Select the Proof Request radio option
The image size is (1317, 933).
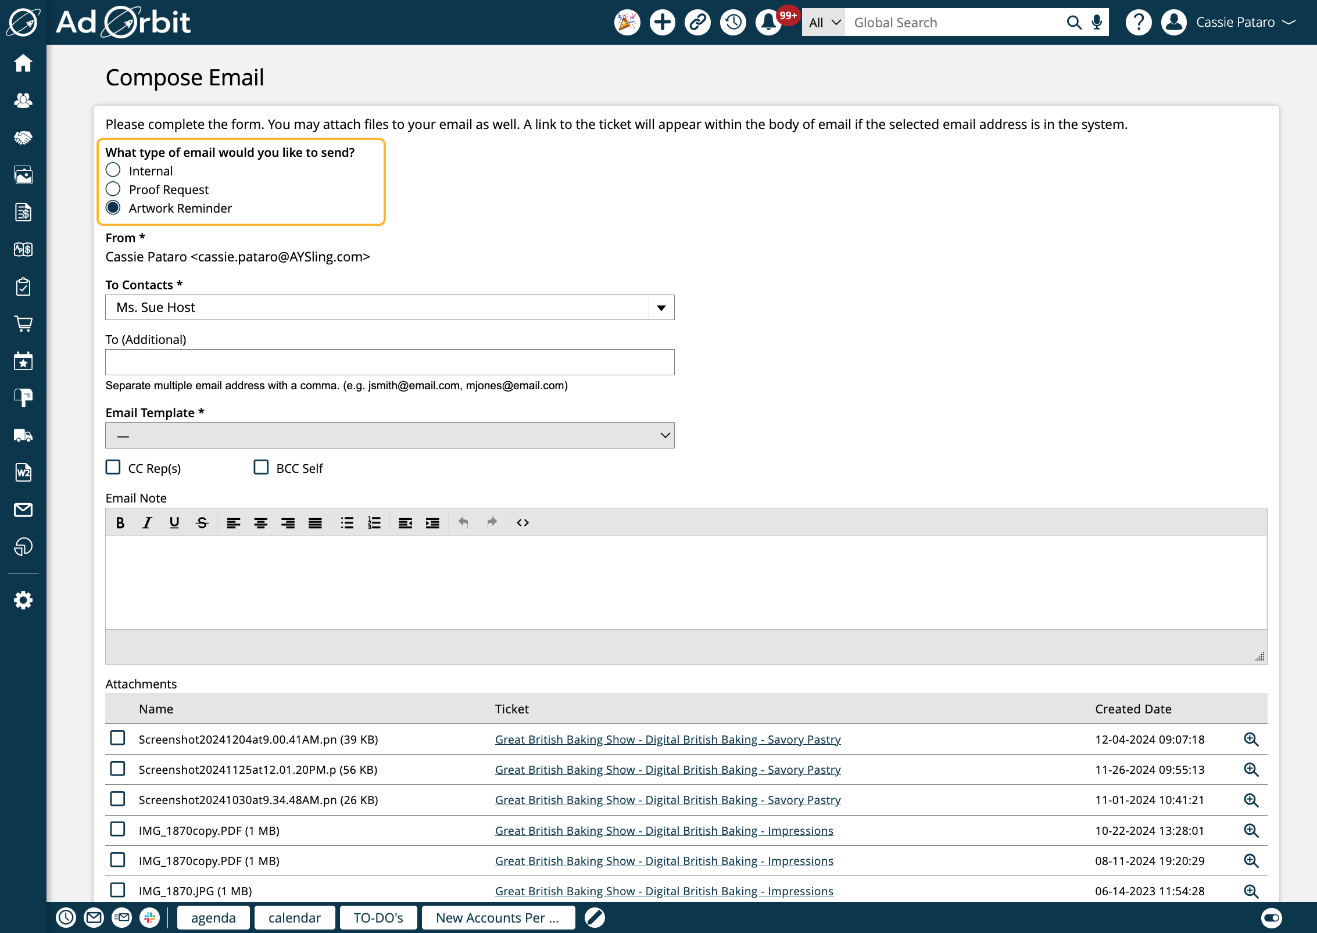113,189
